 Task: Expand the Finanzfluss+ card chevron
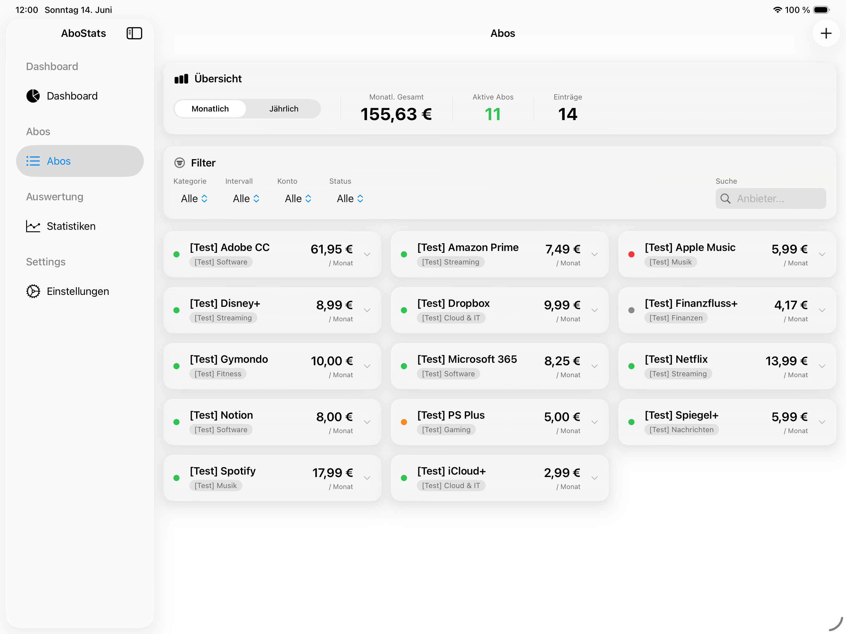822,310
